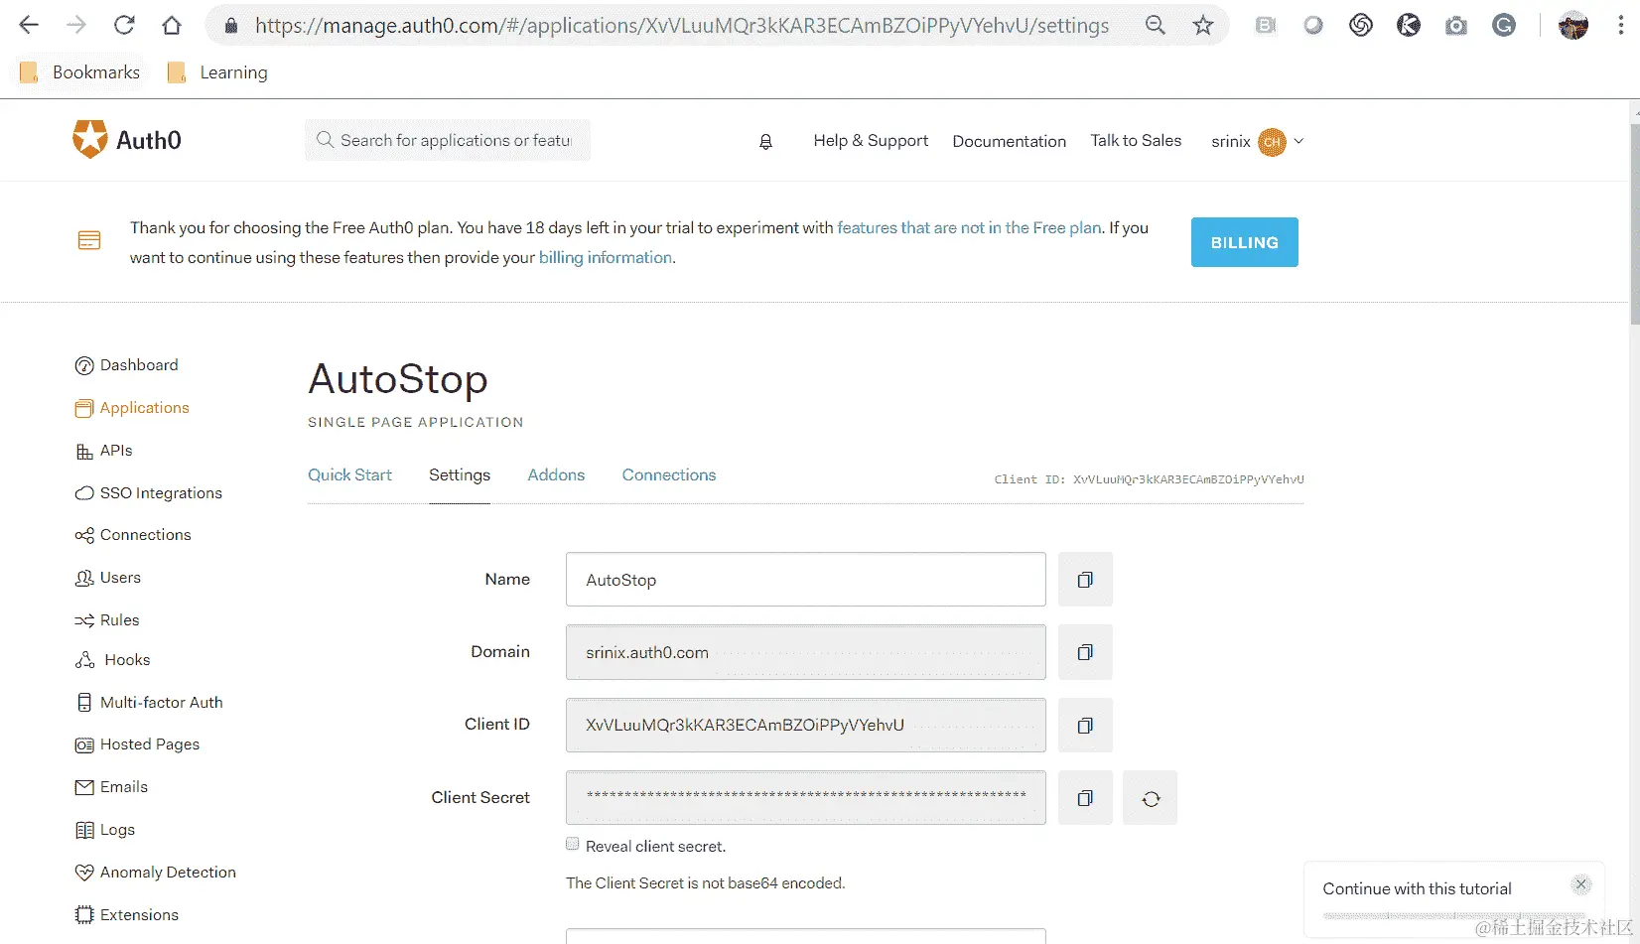Reload the page with refresh icon

coord(124,25)
